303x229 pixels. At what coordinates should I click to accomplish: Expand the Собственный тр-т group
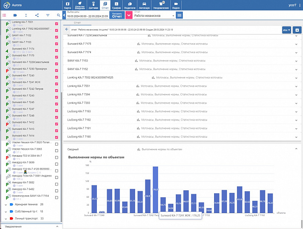coord(6,212)
